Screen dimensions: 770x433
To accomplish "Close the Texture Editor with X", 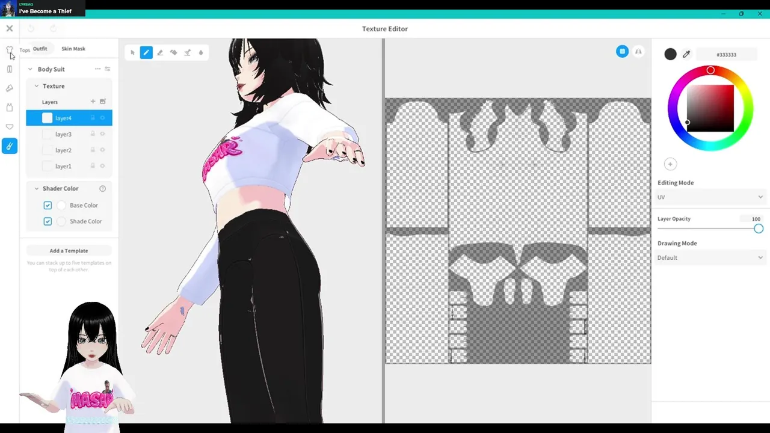I will [10, 28].
